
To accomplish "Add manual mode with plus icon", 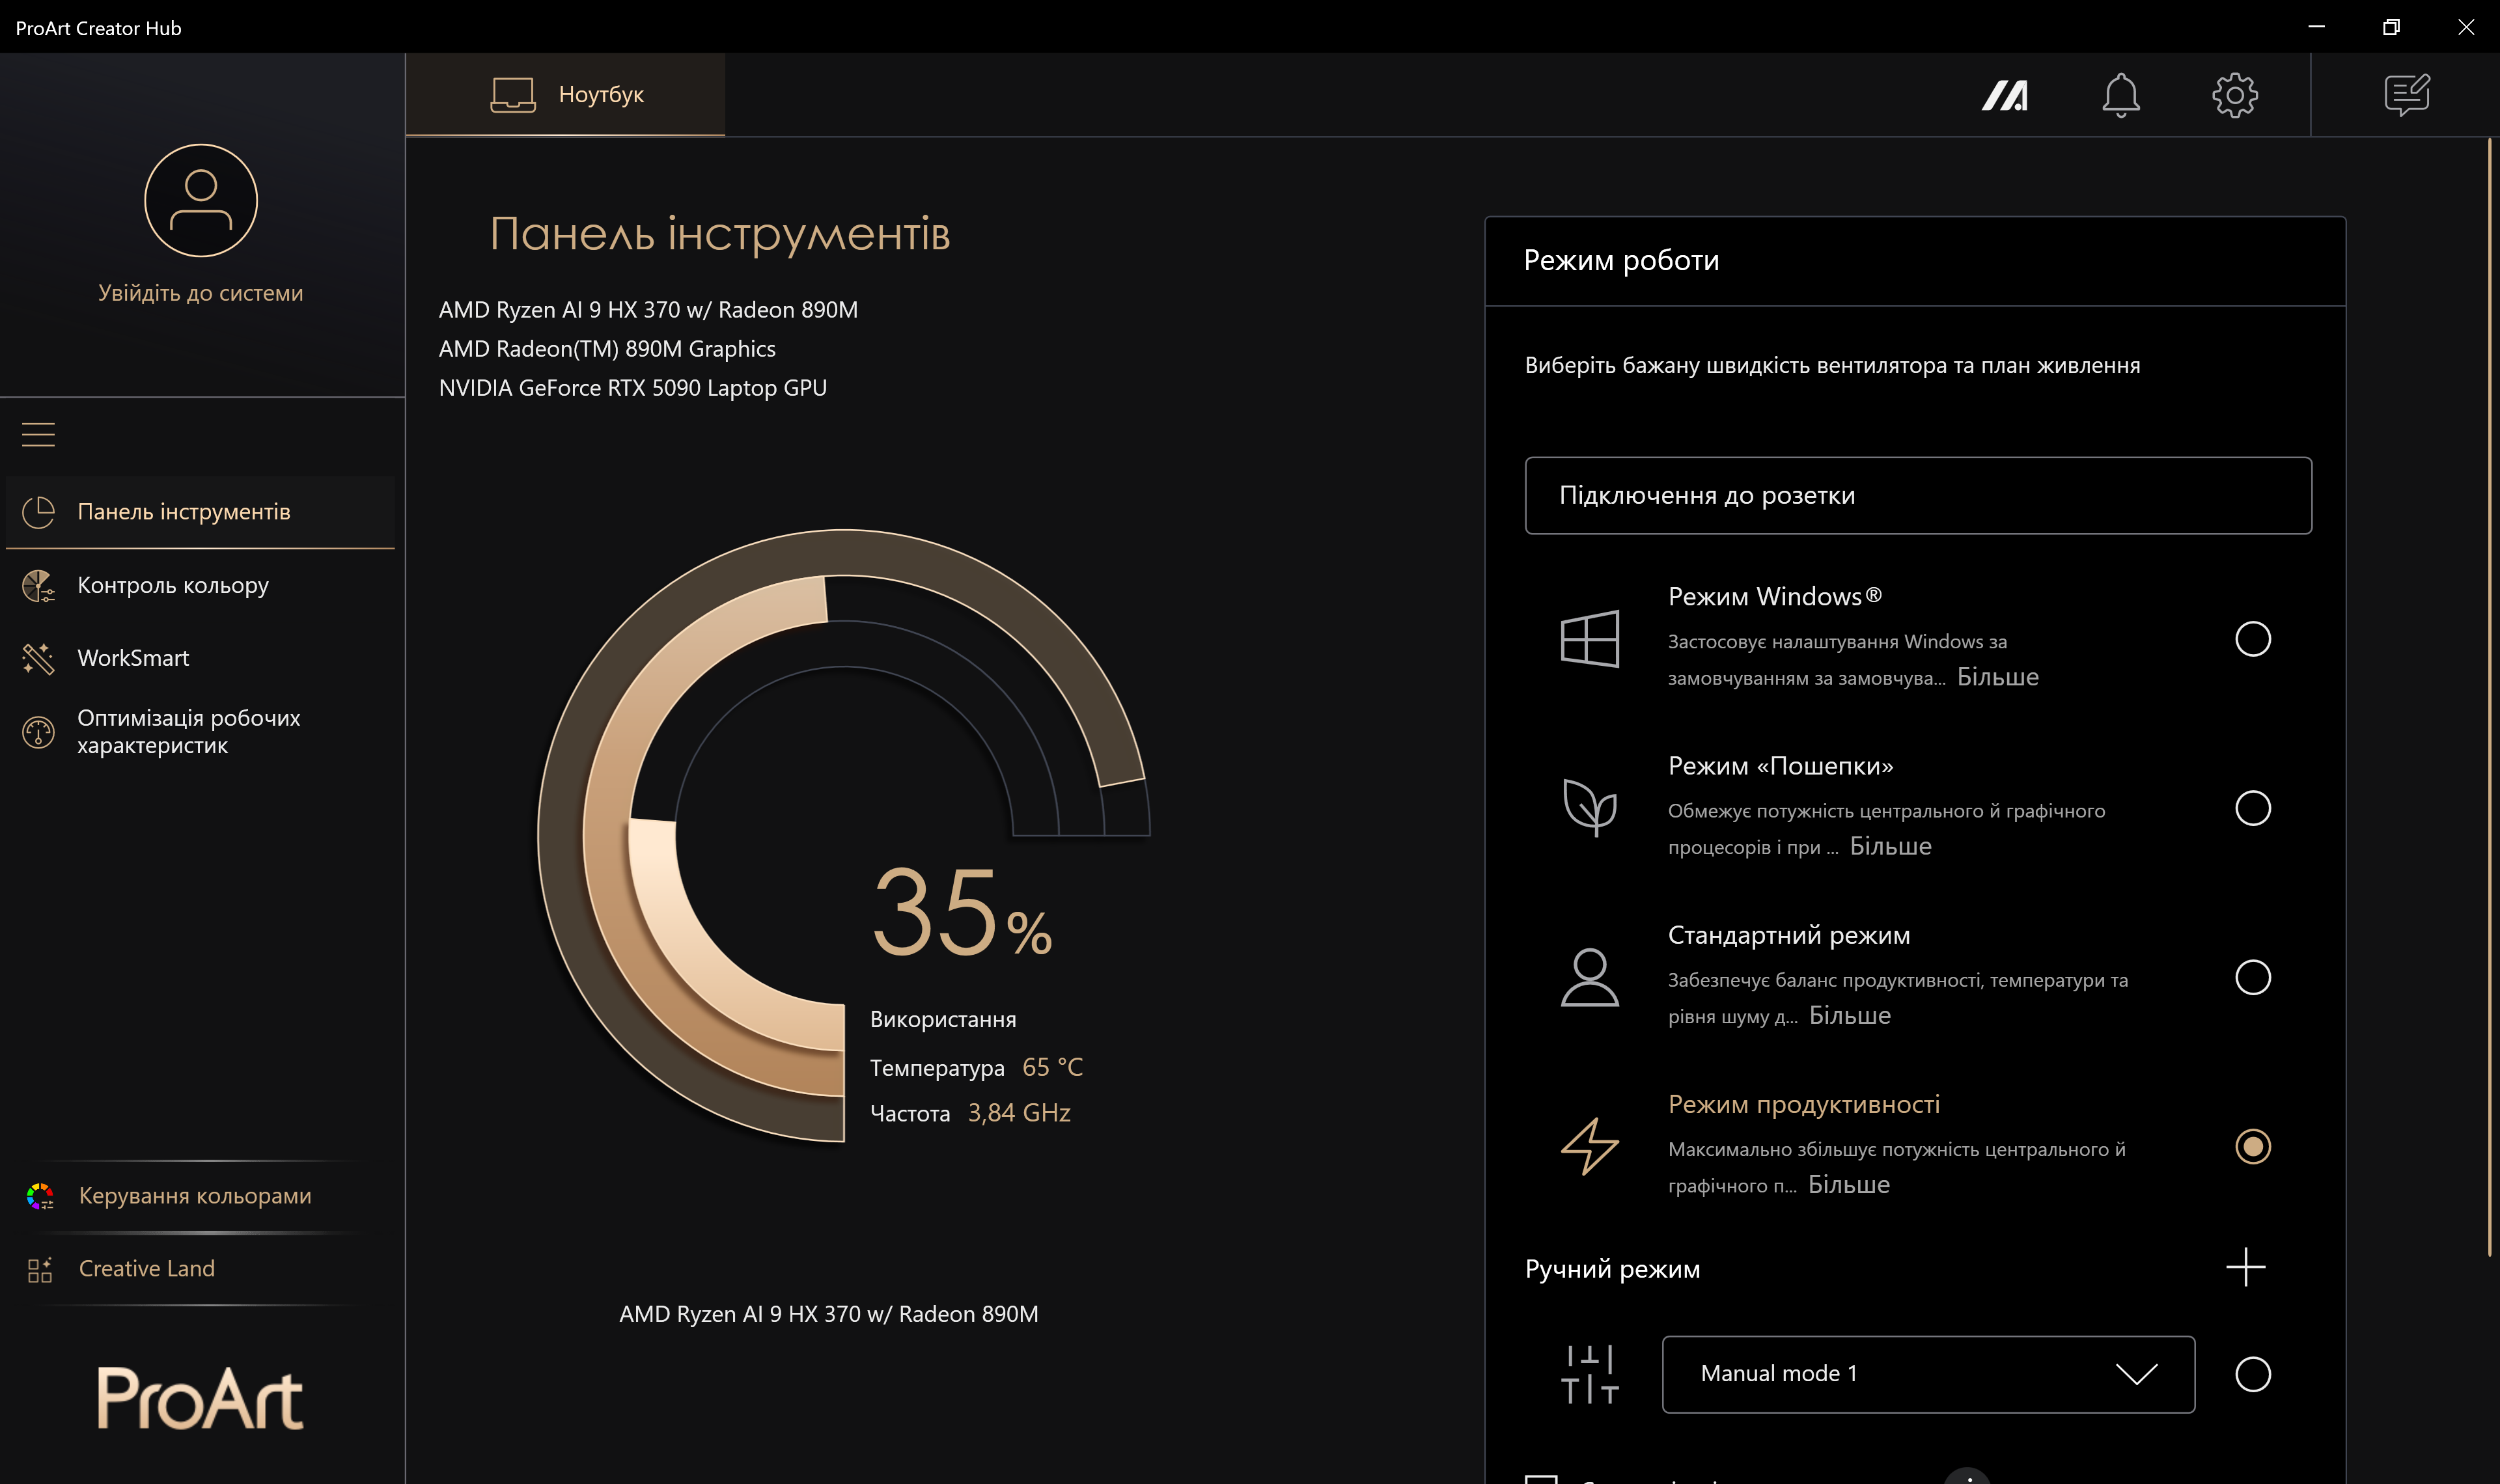I will [2245, 1267].
